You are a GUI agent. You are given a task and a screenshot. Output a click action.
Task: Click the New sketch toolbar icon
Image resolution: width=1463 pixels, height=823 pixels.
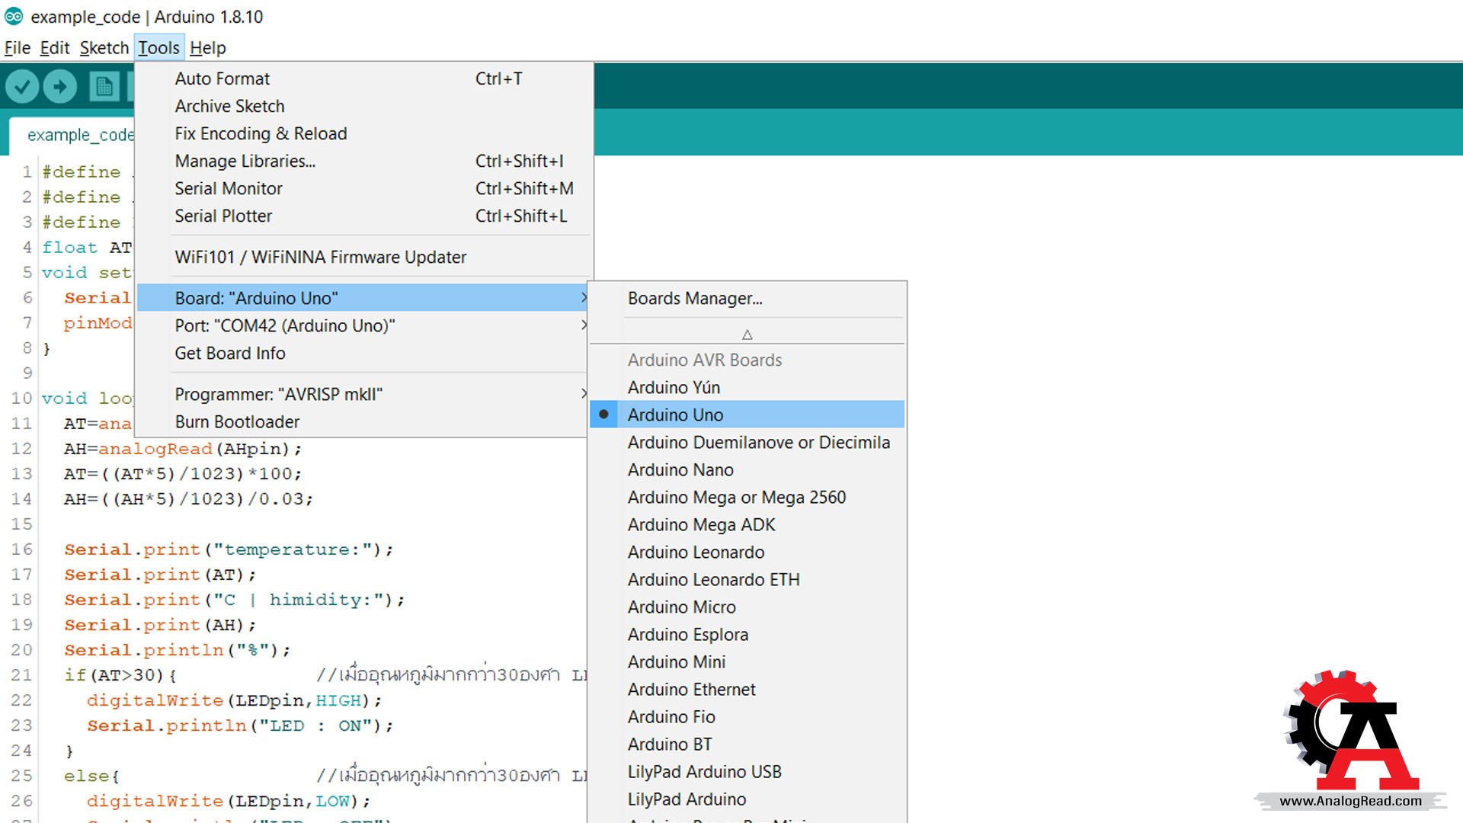[x=104, y=86]
